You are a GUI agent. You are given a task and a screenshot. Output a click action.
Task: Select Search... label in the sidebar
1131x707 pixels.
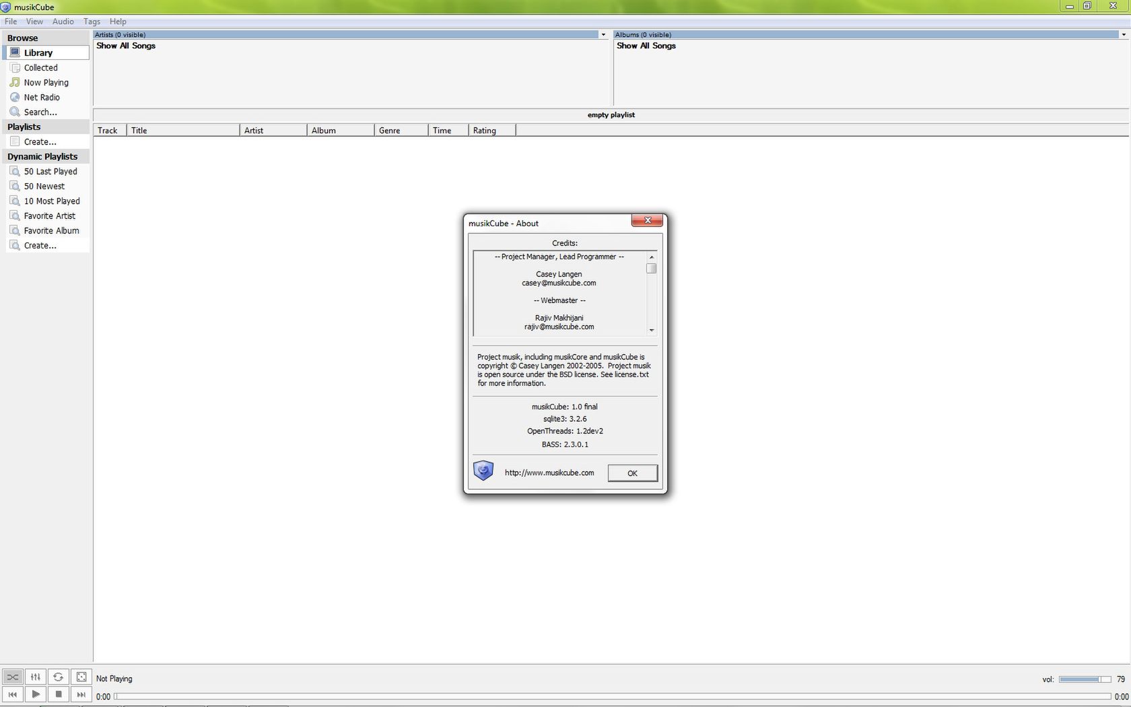40,112
